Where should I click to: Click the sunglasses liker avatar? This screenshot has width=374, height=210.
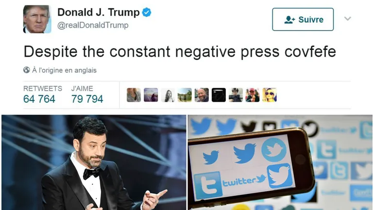pos(270,95)
